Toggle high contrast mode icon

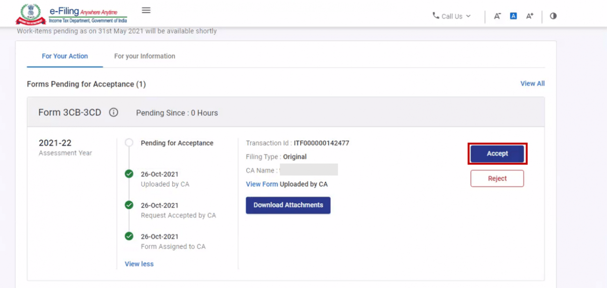click(553, 16)
